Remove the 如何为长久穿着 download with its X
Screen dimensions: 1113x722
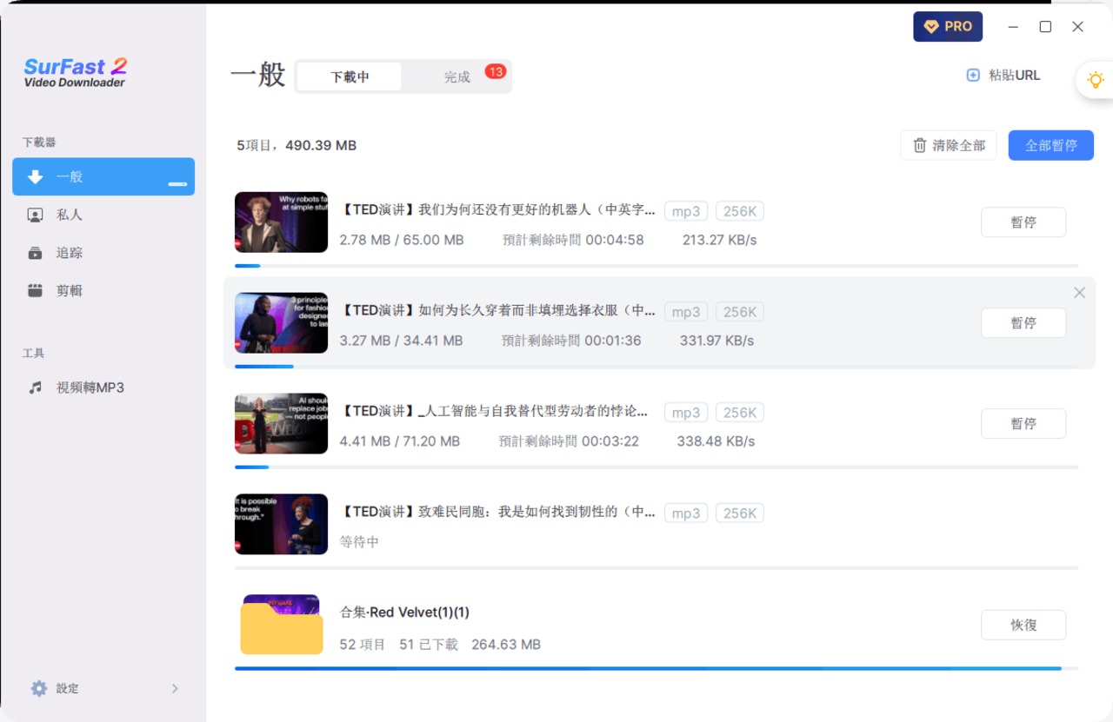coord(1079,293)
